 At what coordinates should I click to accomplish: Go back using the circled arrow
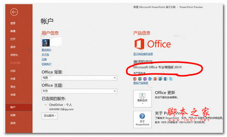14,12
